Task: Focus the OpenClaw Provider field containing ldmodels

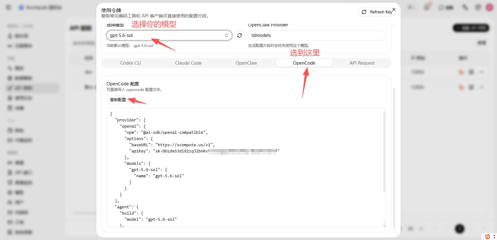Action: click(317, 35)
